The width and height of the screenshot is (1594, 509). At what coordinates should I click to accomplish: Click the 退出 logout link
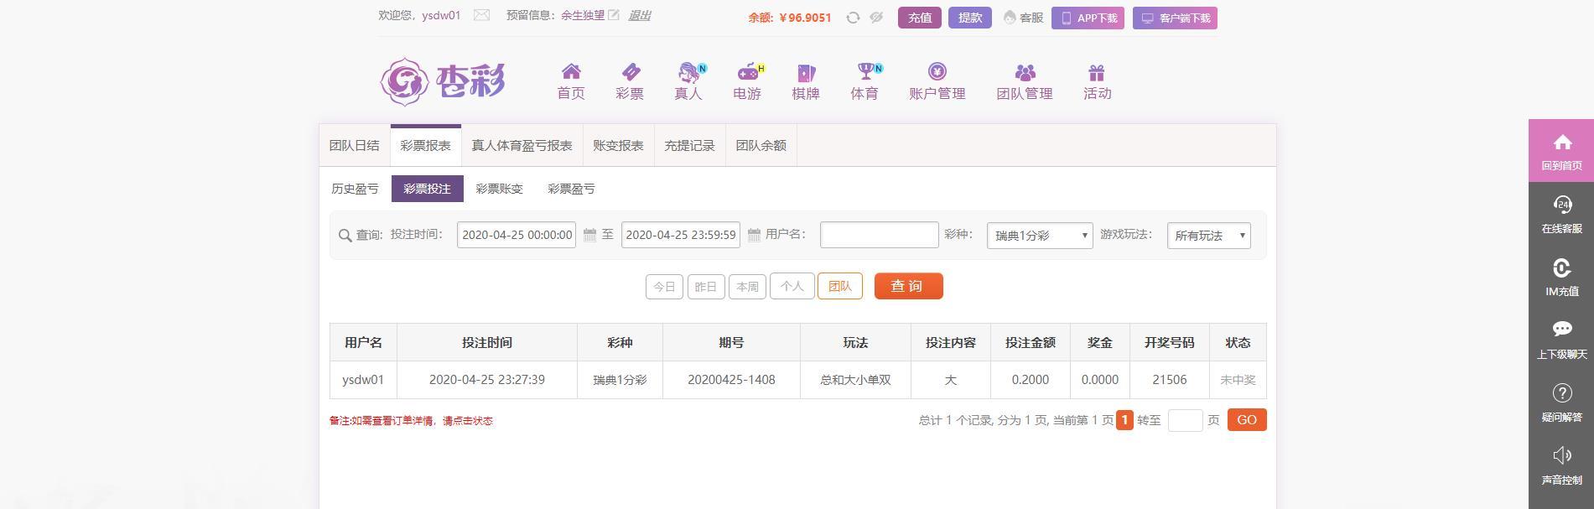click(639, 15)
